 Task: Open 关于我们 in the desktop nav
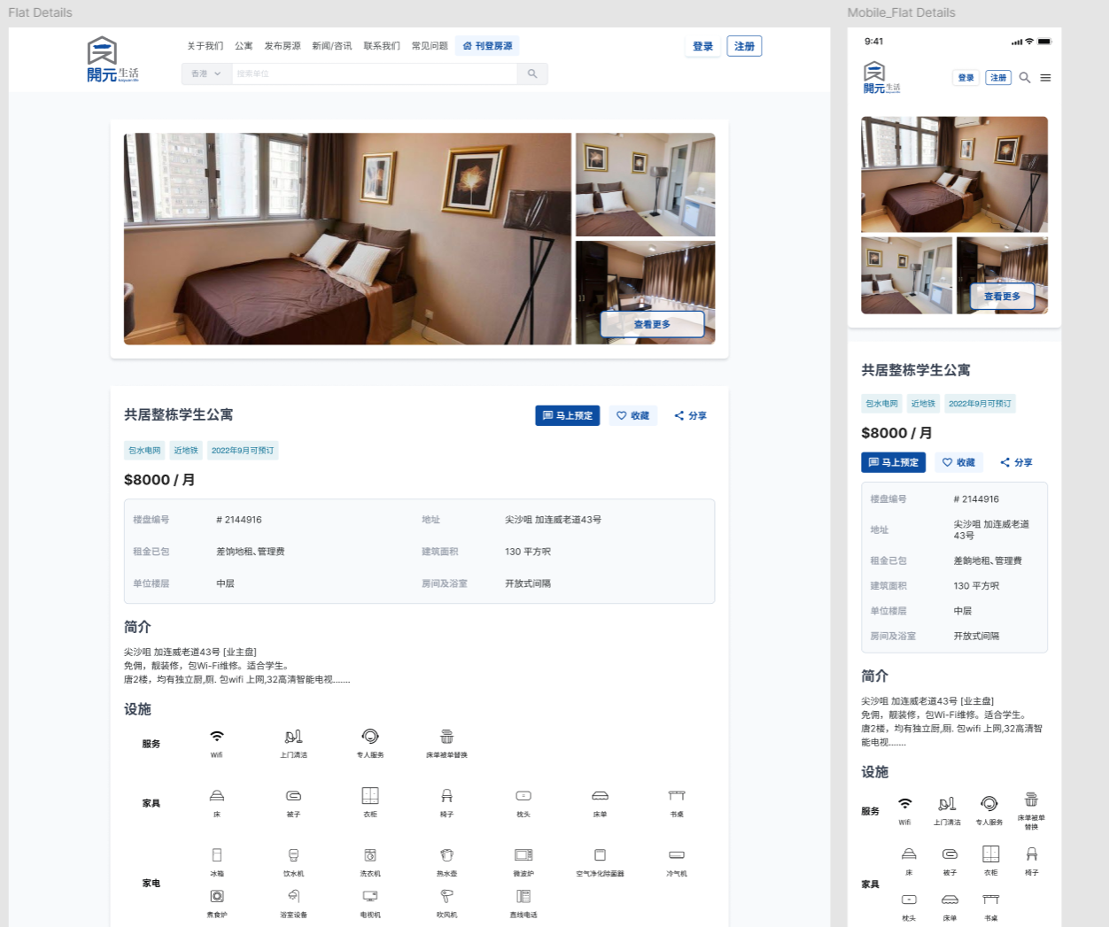tap(205, 46)
